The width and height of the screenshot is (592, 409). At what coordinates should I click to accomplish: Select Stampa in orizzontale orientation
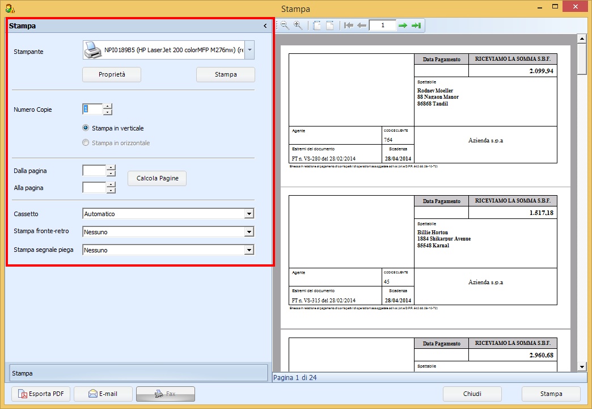pyautogui.click(x=86, y=142)
